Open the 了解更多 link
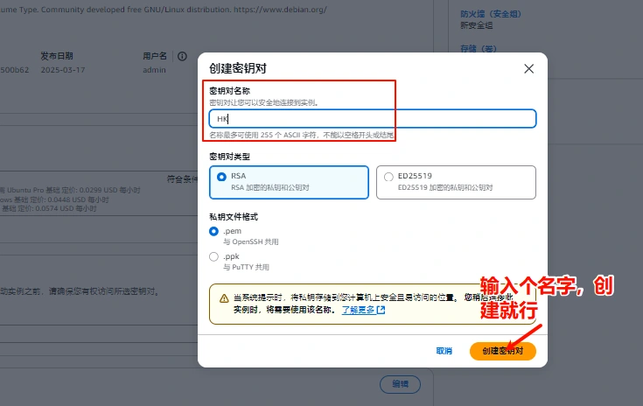 [x=358, y=310]
